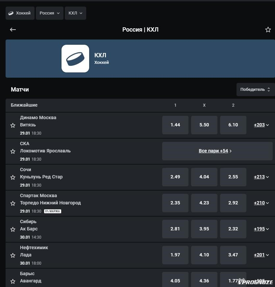Favorite the Барыс – Авангард match
This screenshot has width=275, height=287.
[x=13, y=281]
